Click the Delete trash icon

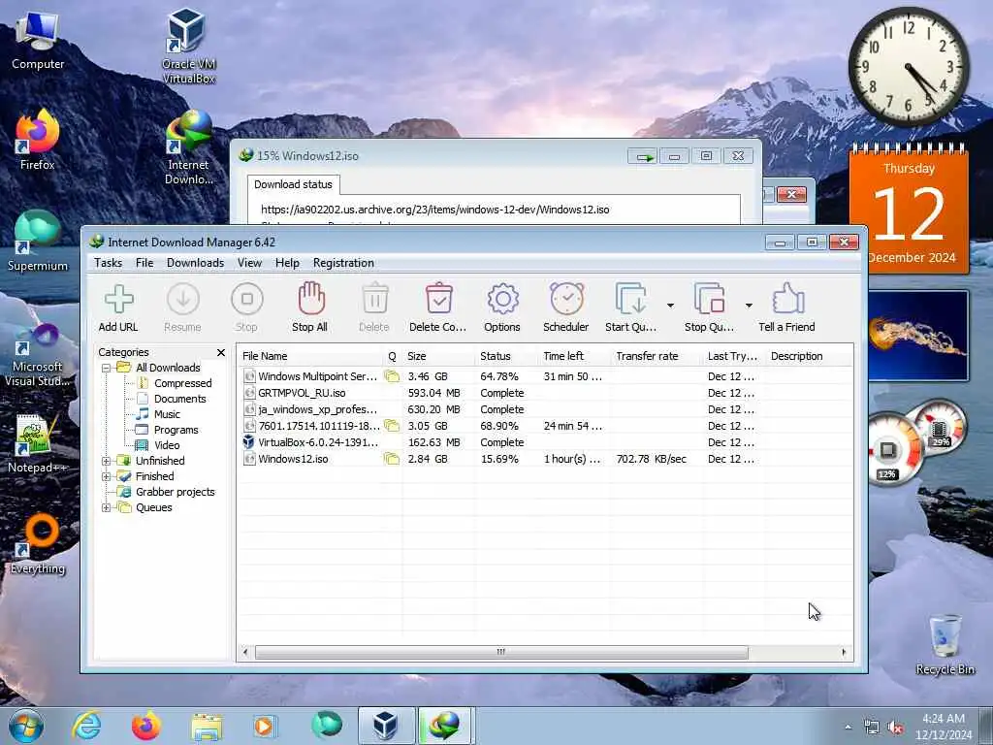tap(375, 299)
